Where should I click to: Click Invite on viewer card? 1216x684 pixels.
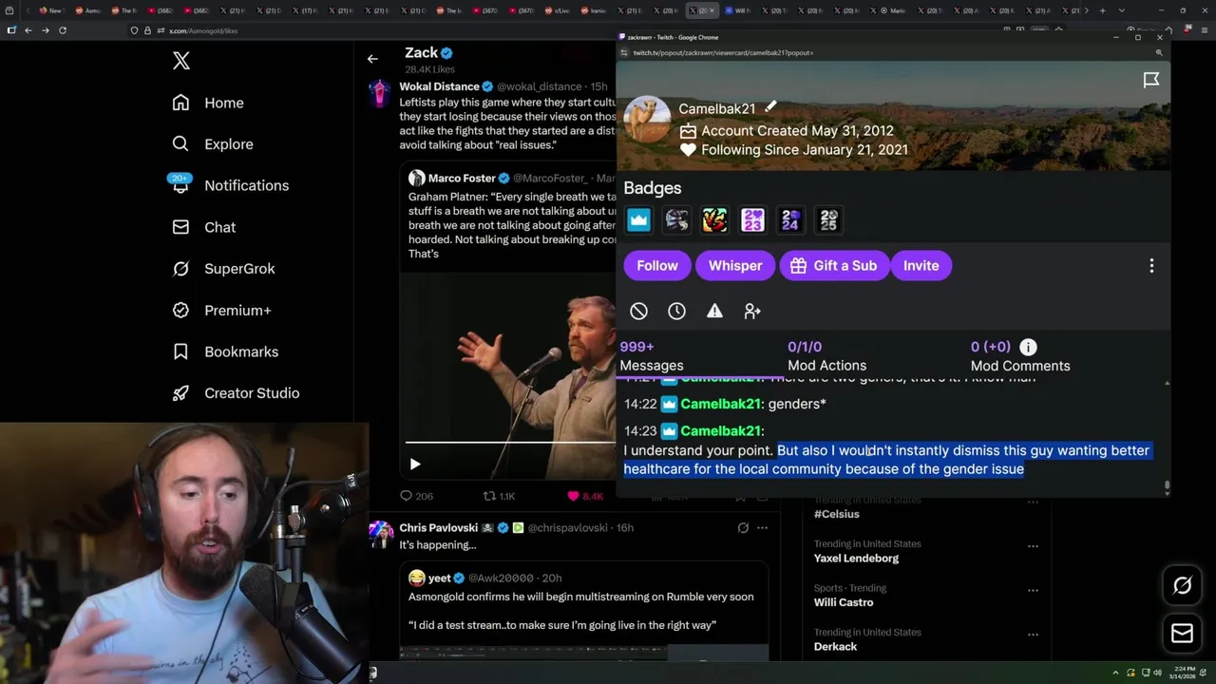coord(921,266)
